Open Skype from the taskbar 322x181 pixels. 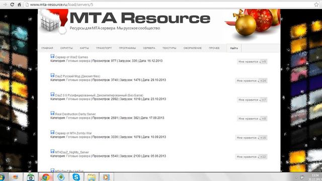click(x=76, y=177)
